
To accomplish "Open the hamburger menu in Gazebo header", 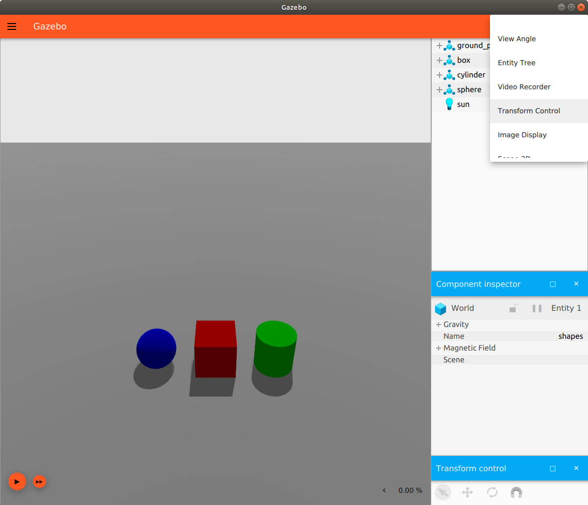I will click(x=12, y=26).
